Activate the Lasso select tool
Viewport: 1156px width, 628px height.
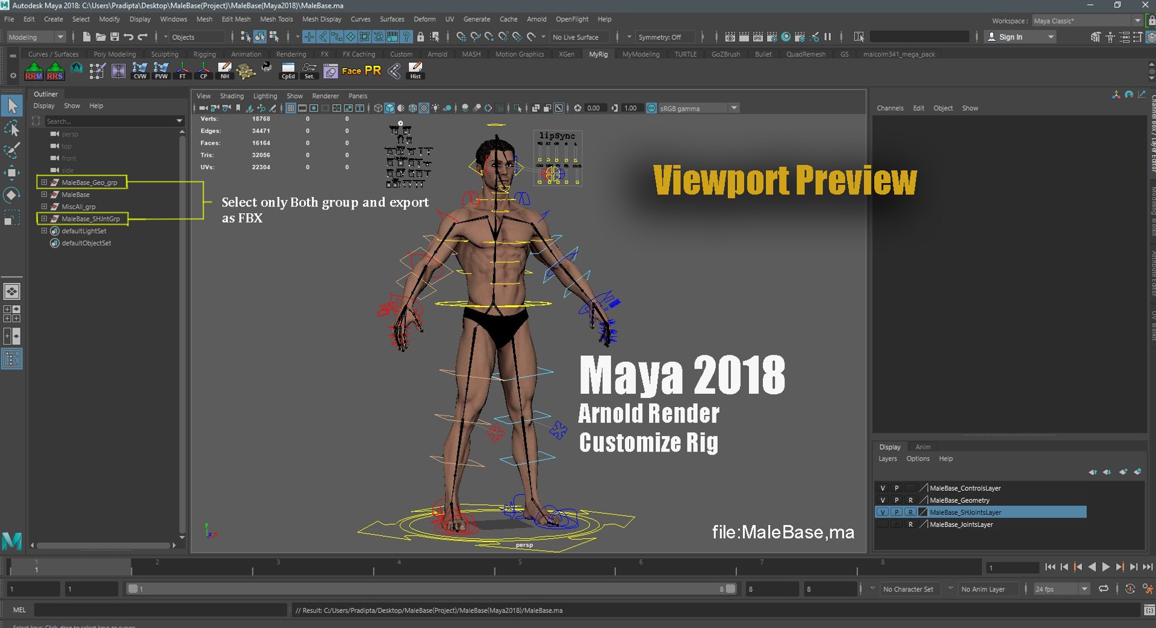click(12, 128)
